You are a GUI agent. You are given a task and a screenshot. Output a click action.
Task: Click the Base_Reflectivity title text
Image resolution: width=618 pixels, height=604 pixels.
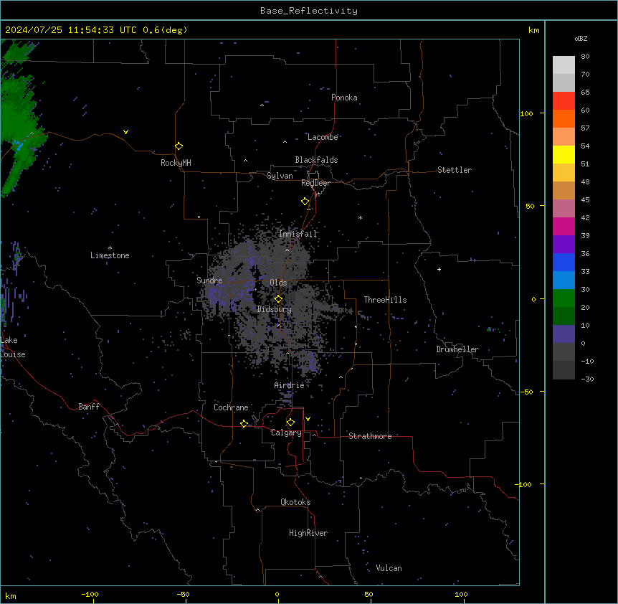[x=309, y=11]
